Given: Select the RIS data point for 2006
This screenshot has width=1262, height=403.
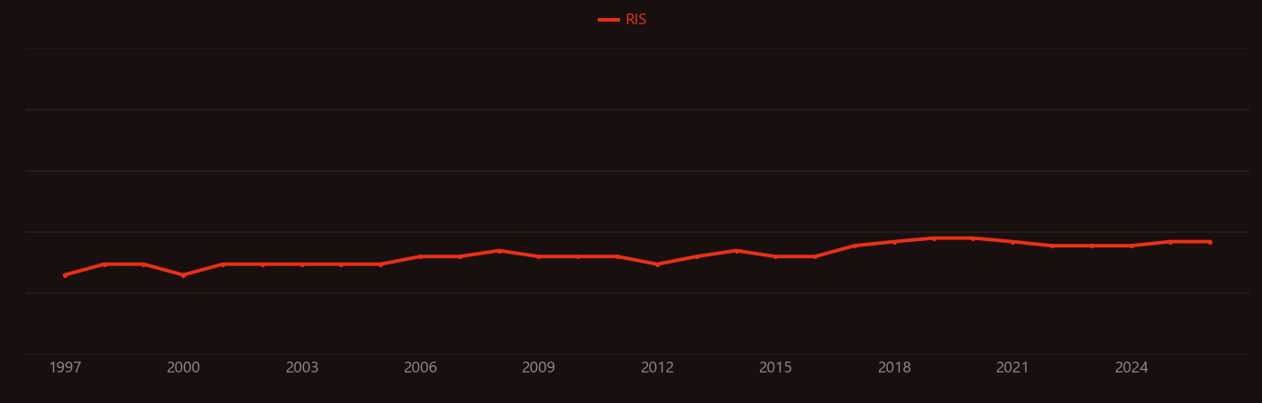Looking at the screenshot, I should tap(420, 256).
